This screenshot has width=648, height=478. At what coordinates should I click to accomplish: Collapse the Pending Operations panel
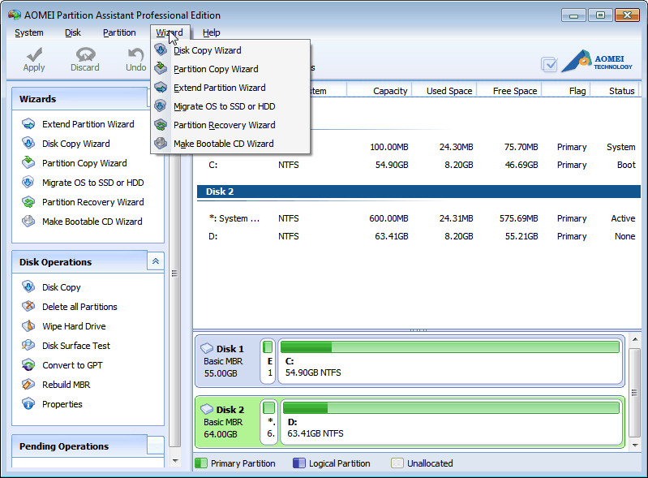click(x=156, y=446)
